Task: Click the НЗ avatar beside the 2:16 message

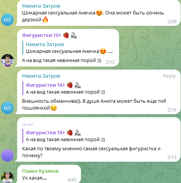Action: (x=7, y=108)
